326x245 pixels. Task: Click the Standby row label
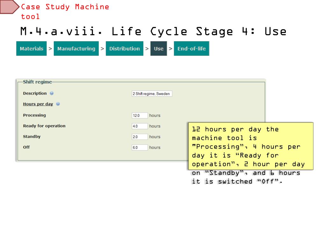pyautogui.click(x=32, y=137)
